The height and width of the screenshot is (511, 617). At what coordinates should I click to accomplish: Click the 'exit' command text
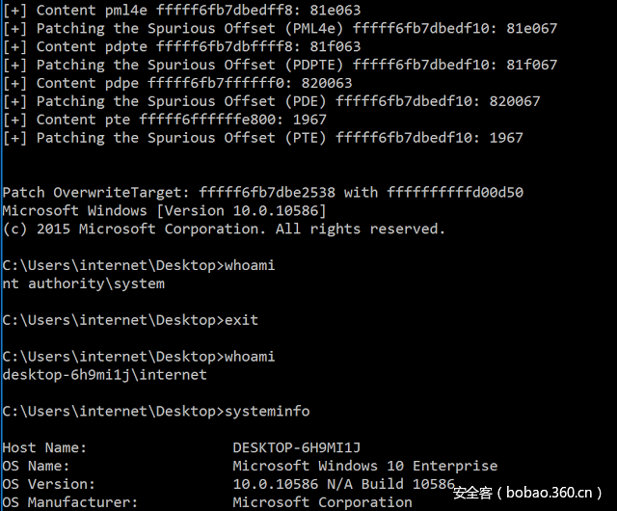click(x=241, y=320)
